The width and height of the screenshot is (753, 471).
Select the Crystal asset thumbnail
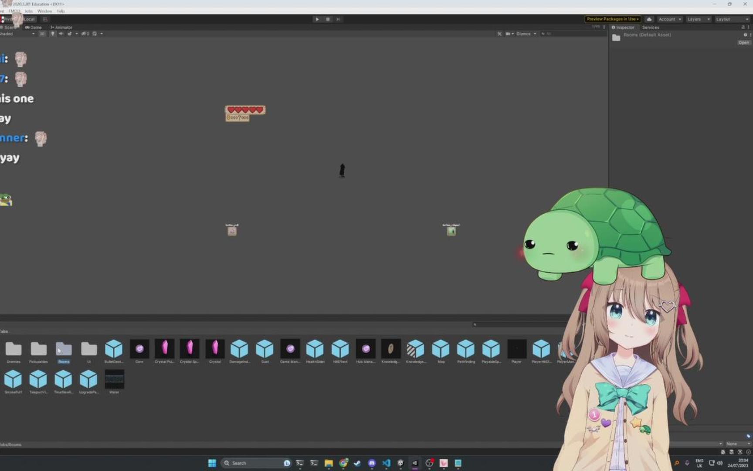tap(214, 349)
